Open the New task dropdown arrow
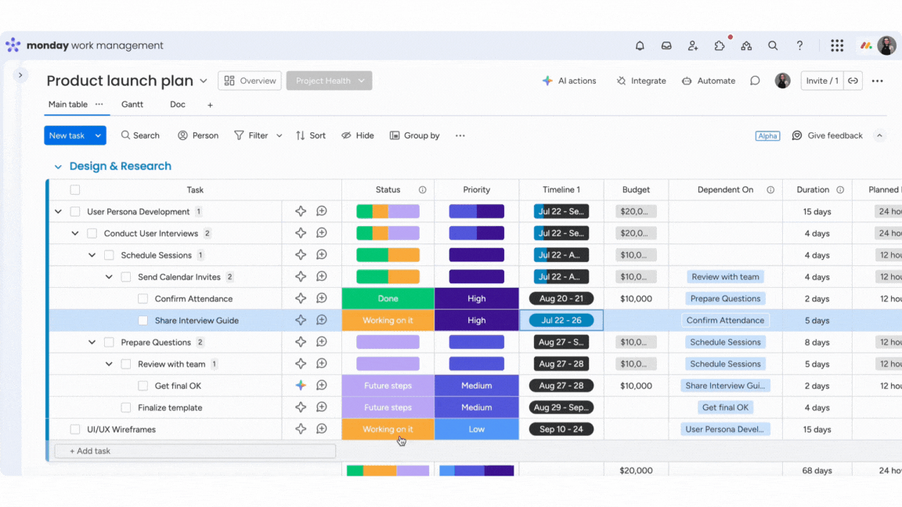Viewport: 902px width, 507px height. click(x=98, y=135)
